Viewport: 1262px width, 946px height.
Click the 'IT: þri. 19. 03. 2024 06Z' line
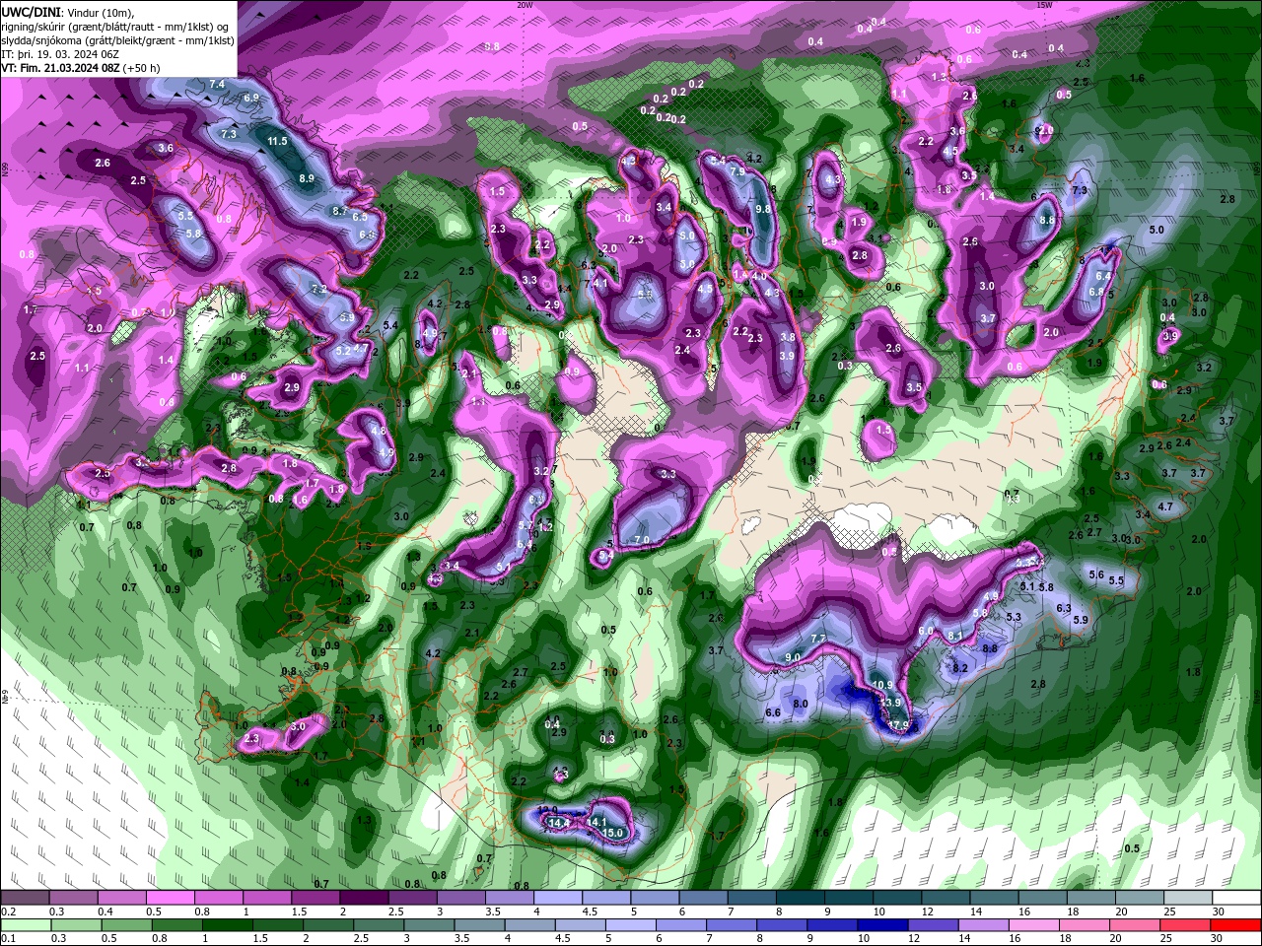tap(59, 54)
